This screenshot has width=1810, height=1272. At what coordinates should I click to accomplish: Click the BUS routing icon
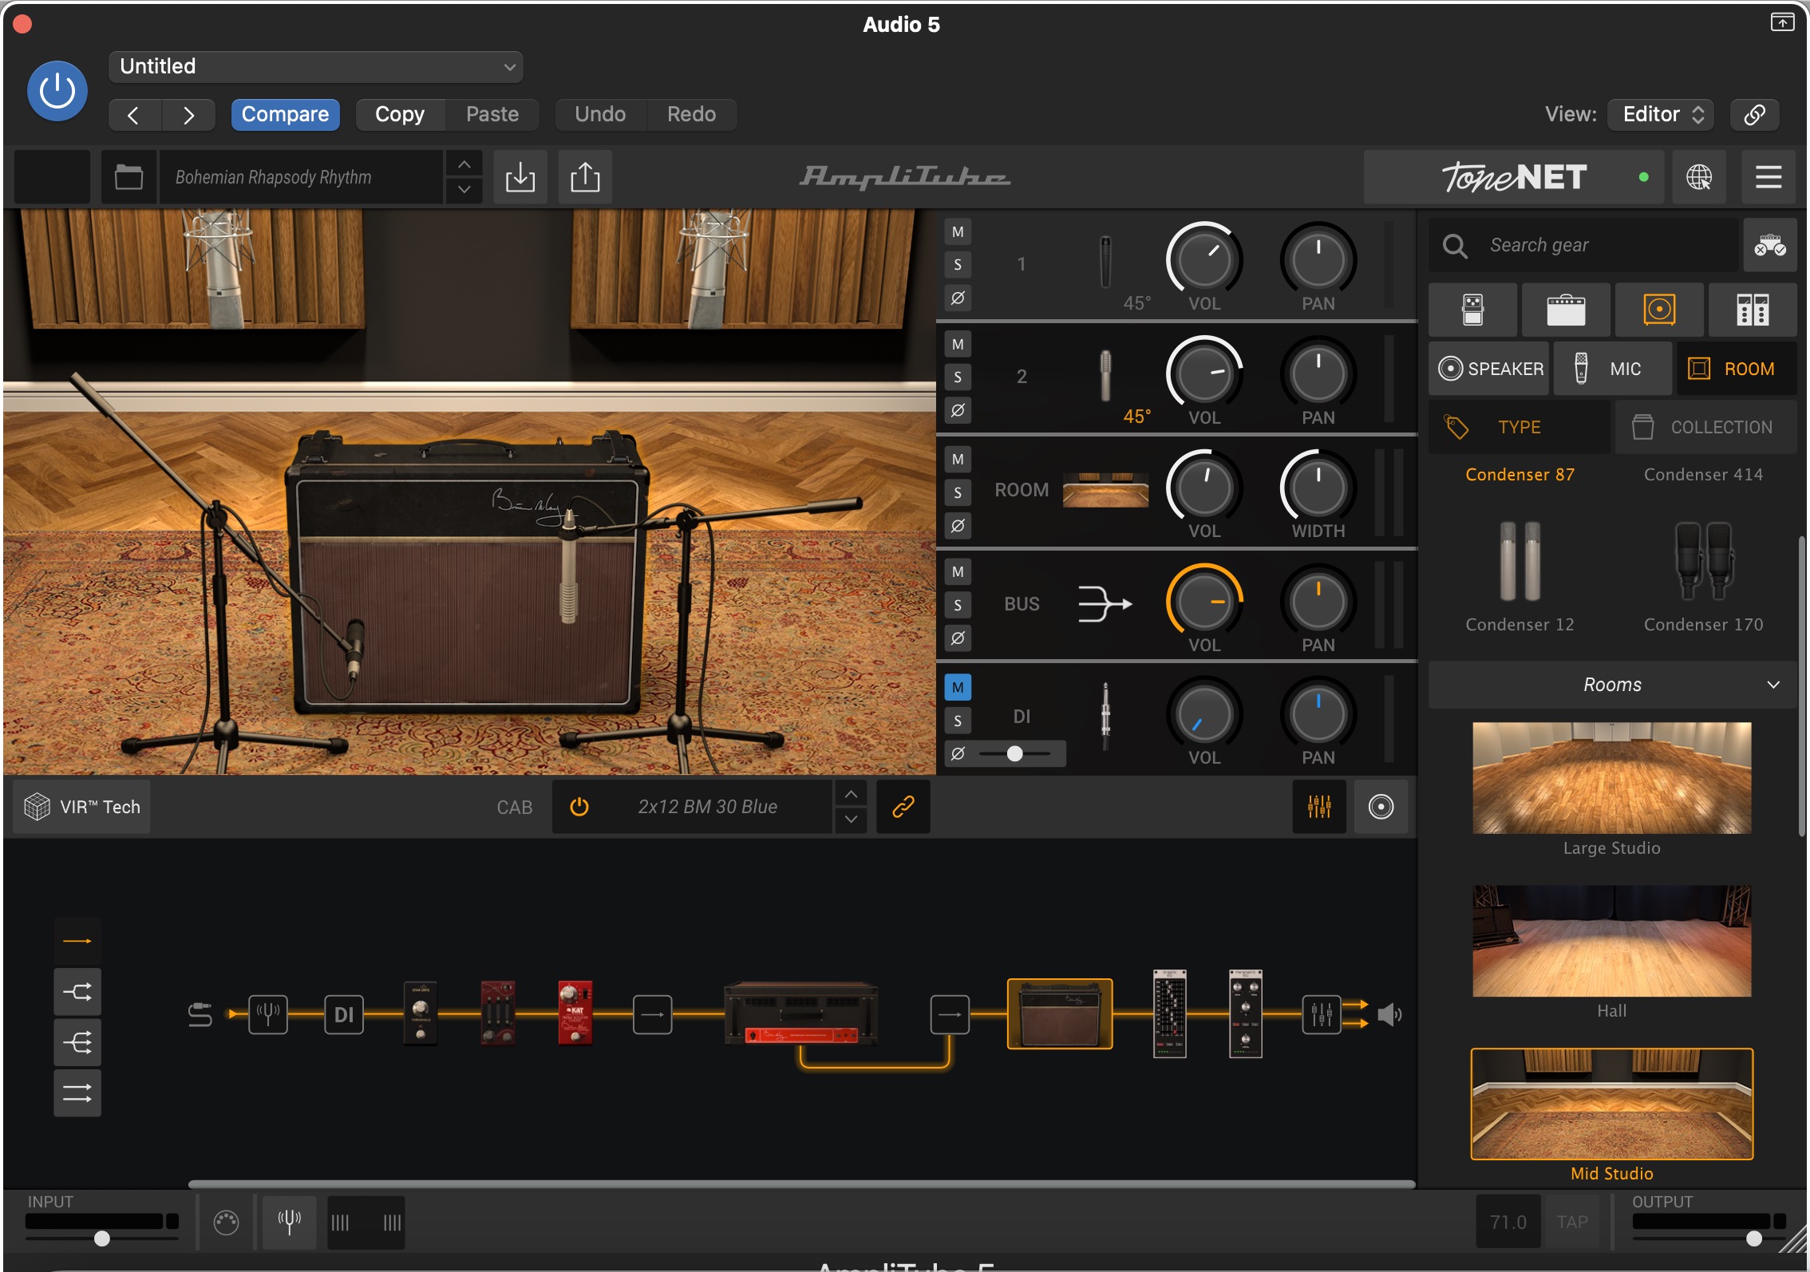coord(1105,603)
